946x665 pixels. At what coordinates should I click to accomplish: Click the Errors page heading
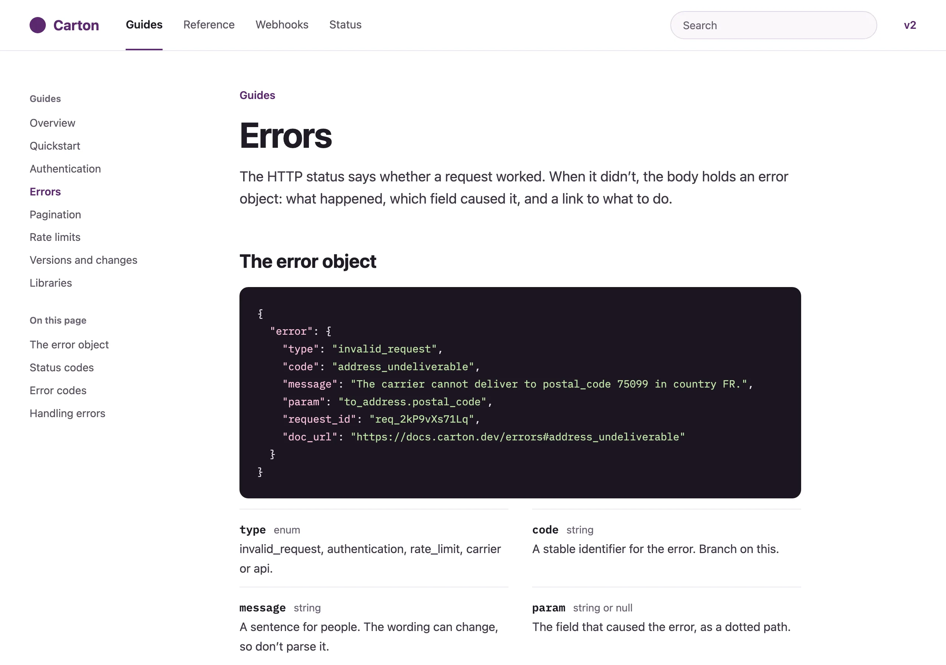[286, 136]
